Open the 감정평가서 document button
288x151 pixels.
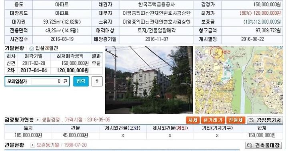[265, 120]
